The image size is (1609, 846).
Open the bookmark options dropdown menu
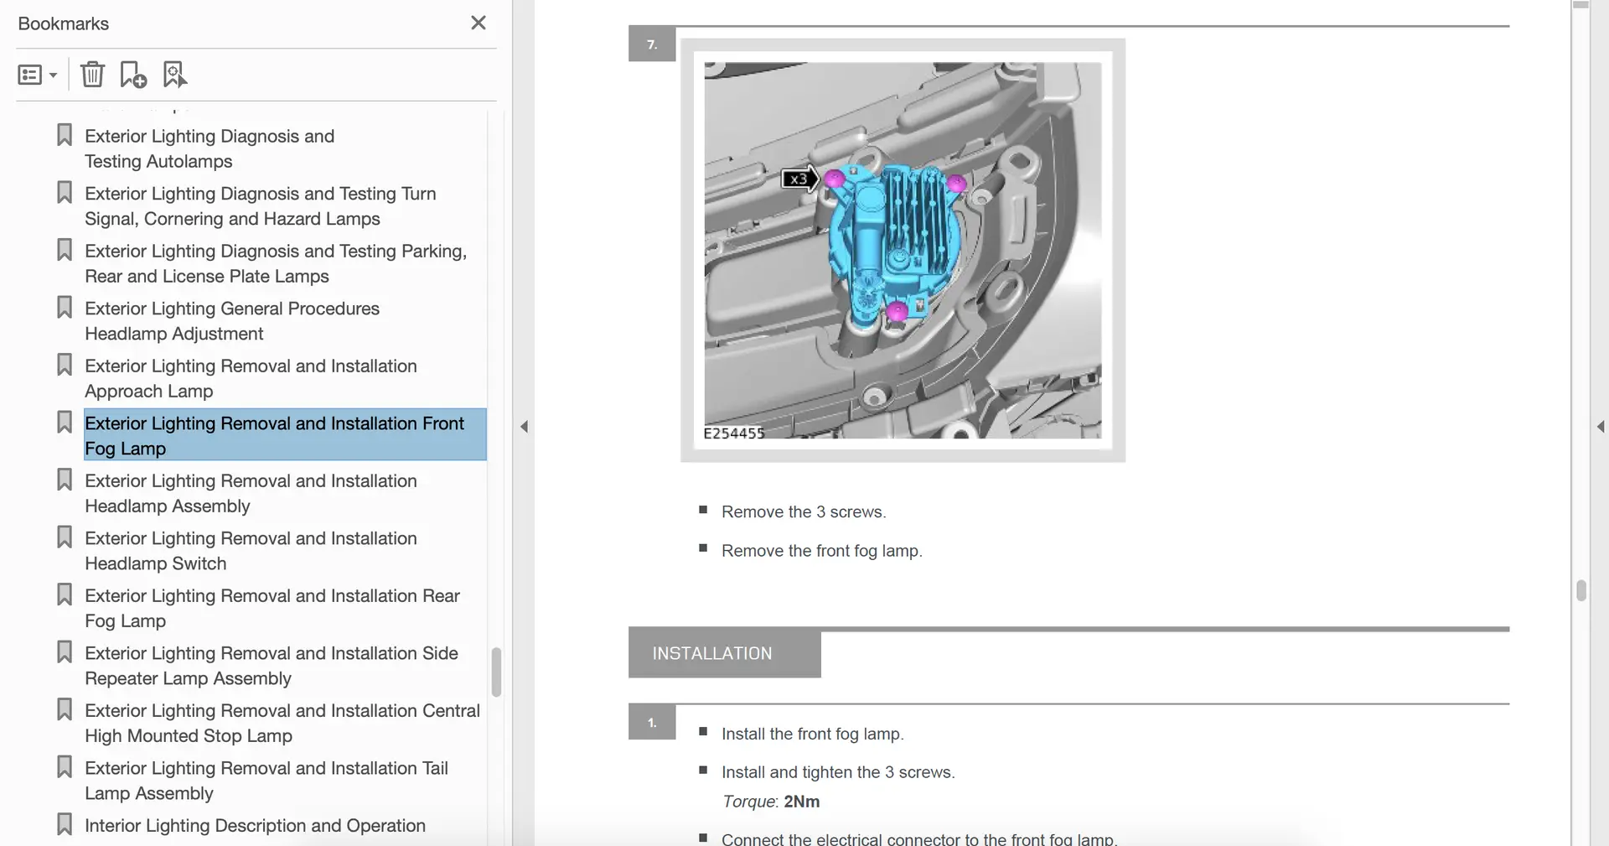[x=38, y=75]
